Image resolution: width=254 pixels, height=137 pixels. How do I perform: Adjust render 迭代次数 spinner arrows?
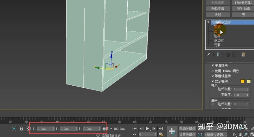(x=247, y=104)
